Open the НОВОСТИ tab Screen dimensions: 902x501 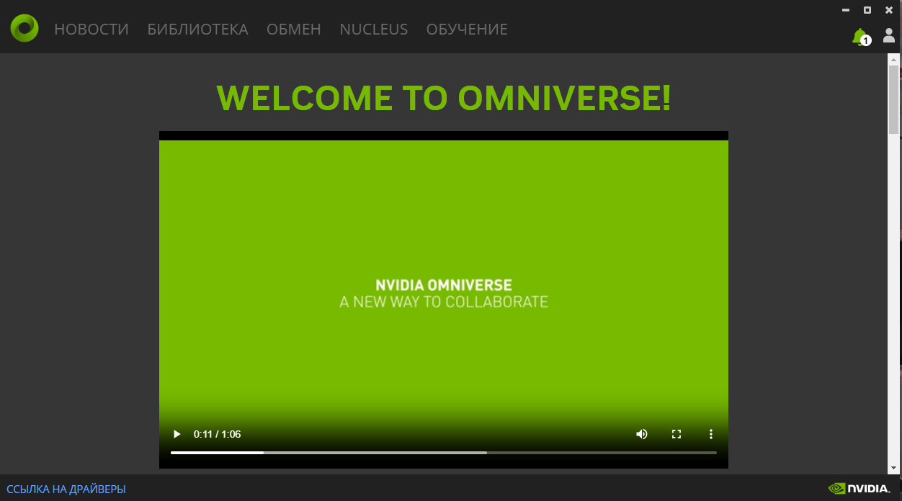(x=91, y=30)
